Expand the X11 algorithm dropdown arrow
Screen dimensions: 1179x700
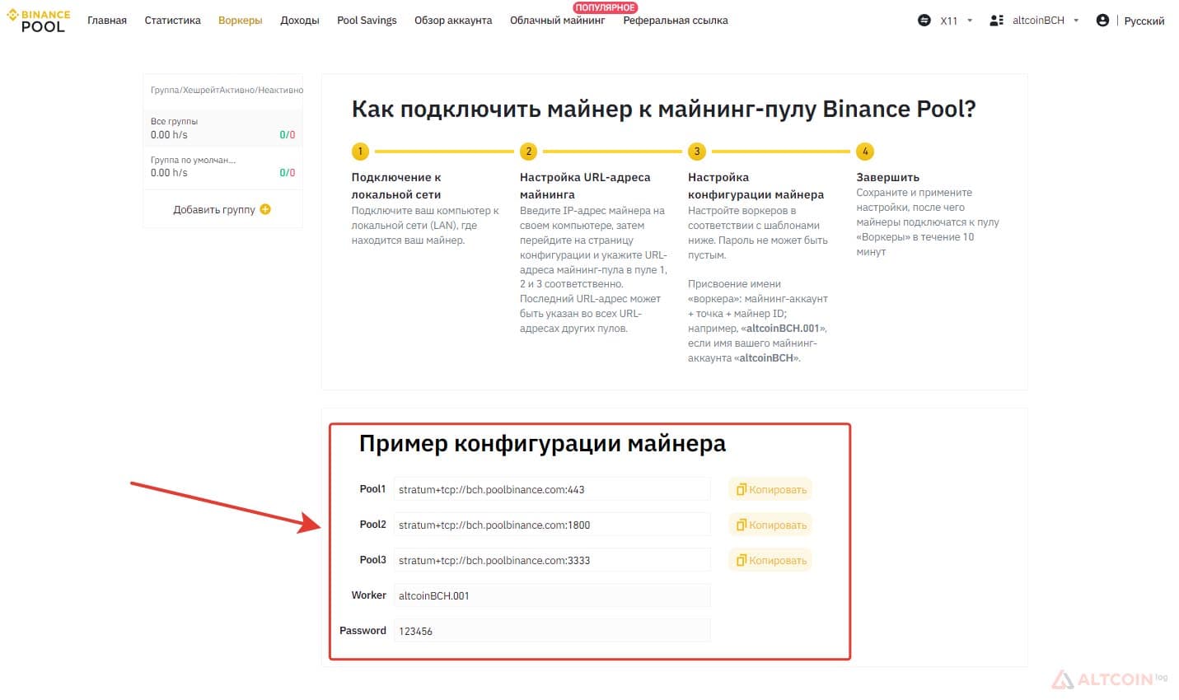point(970,21)
